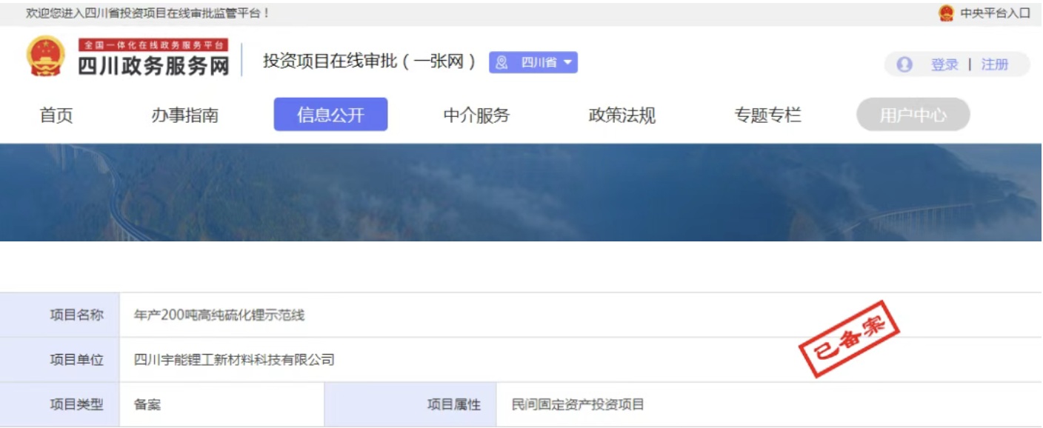1043x428 pixels.
Task: Click the 用户中心 button
Action: (913, 115)
